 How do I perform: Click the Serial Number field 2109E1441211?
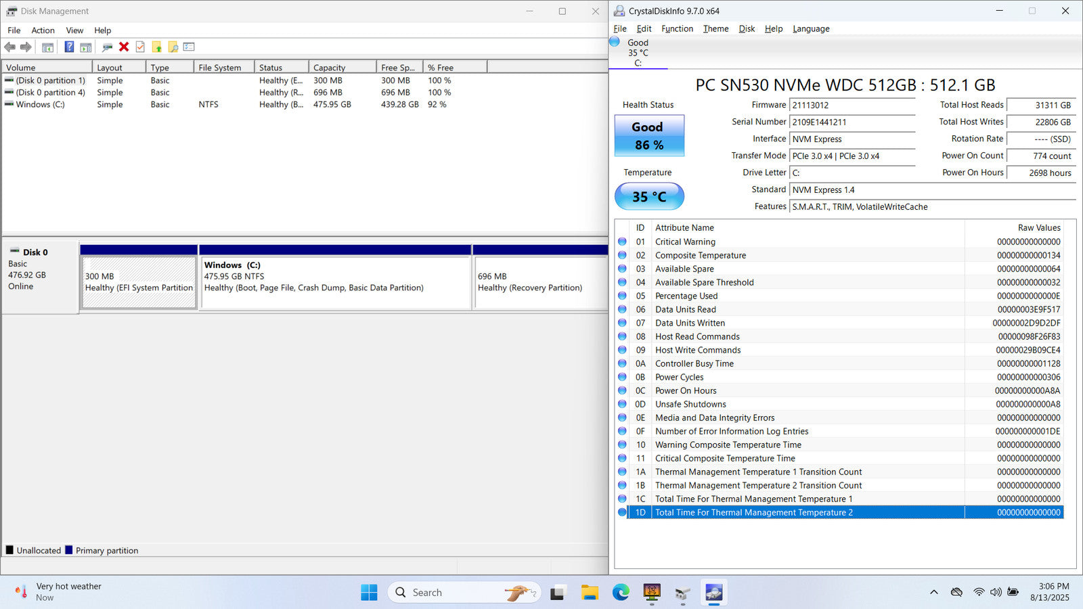coord(852,122)
